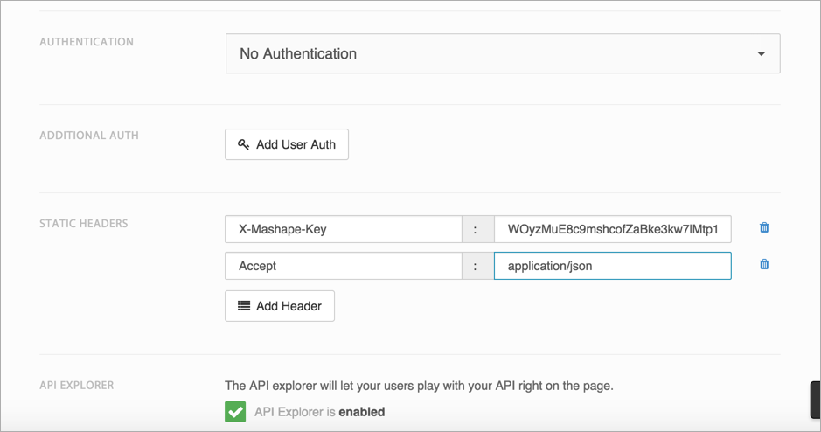
Task: Click the X-Mashape-Key value field
Action: [x=612, y=229]
